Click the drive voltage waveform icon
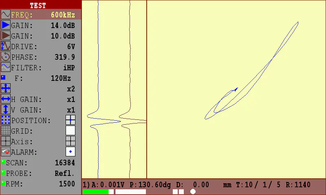This screenshot has width=326, height=195. pos(5,46)
